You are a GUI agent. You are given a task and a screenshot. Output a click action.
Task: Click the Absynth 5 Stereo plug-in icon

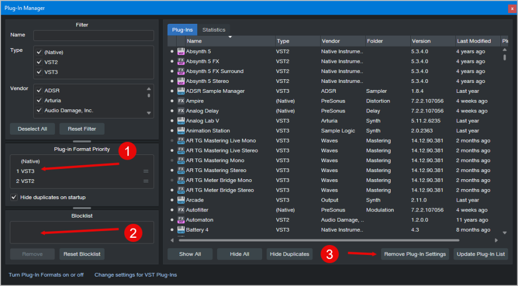pos(181,81)
